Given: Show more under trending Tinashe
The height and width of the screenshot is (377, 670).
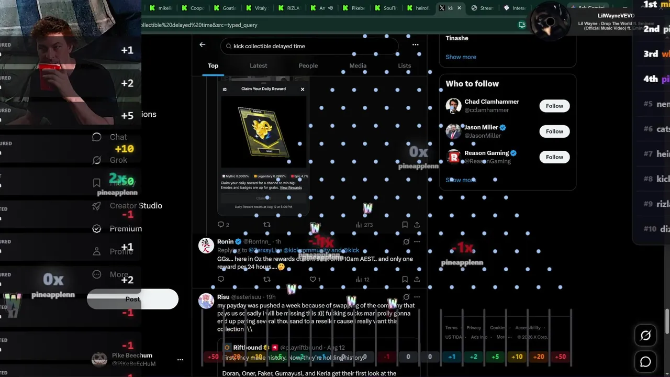Looking at the screenshot, I should [461, 57].
